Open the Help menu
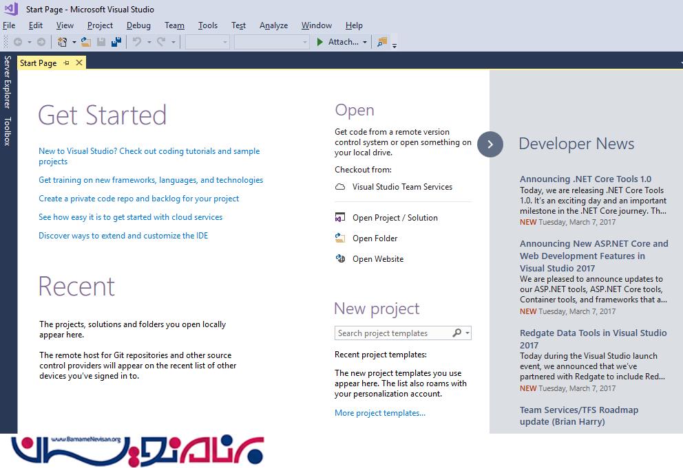 [354, 25]
